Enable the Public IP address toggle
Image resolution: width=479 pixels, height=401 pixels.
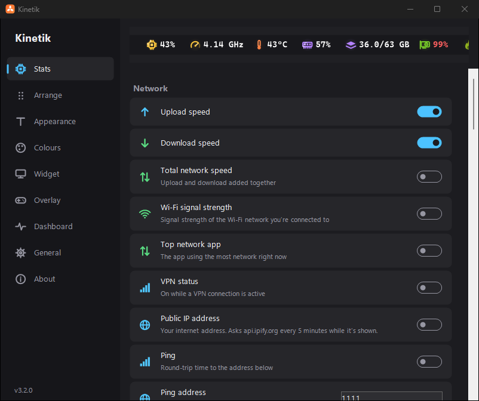click(x=429, y=325)
